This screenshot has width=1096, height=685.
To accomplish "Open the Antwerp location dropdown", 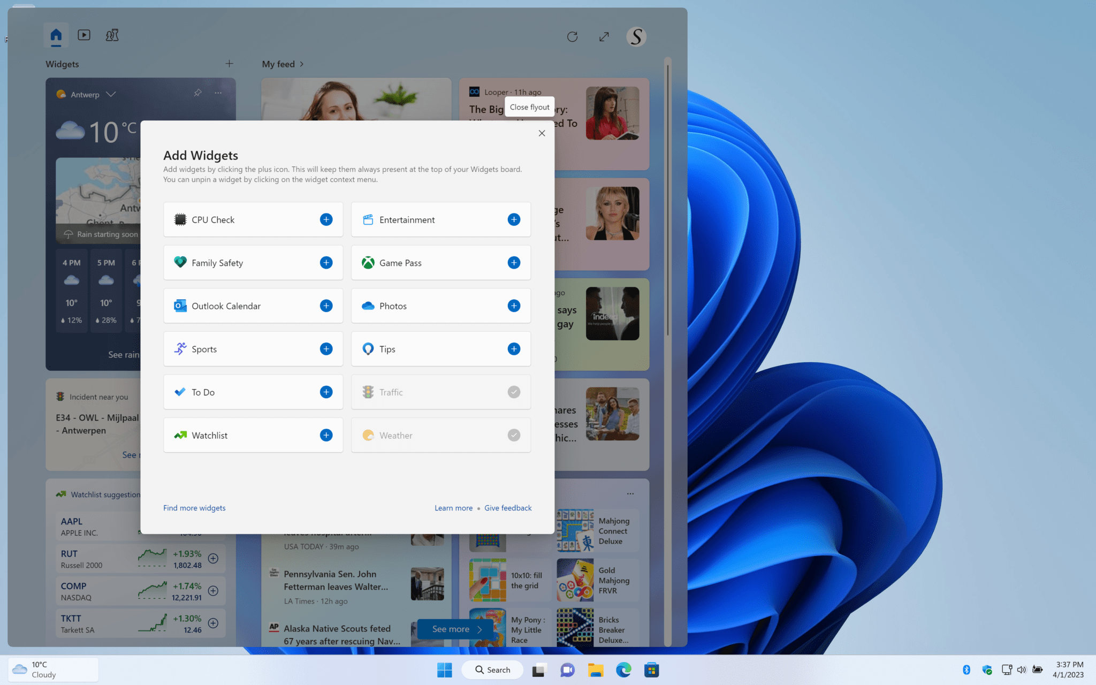I will 111,94.
